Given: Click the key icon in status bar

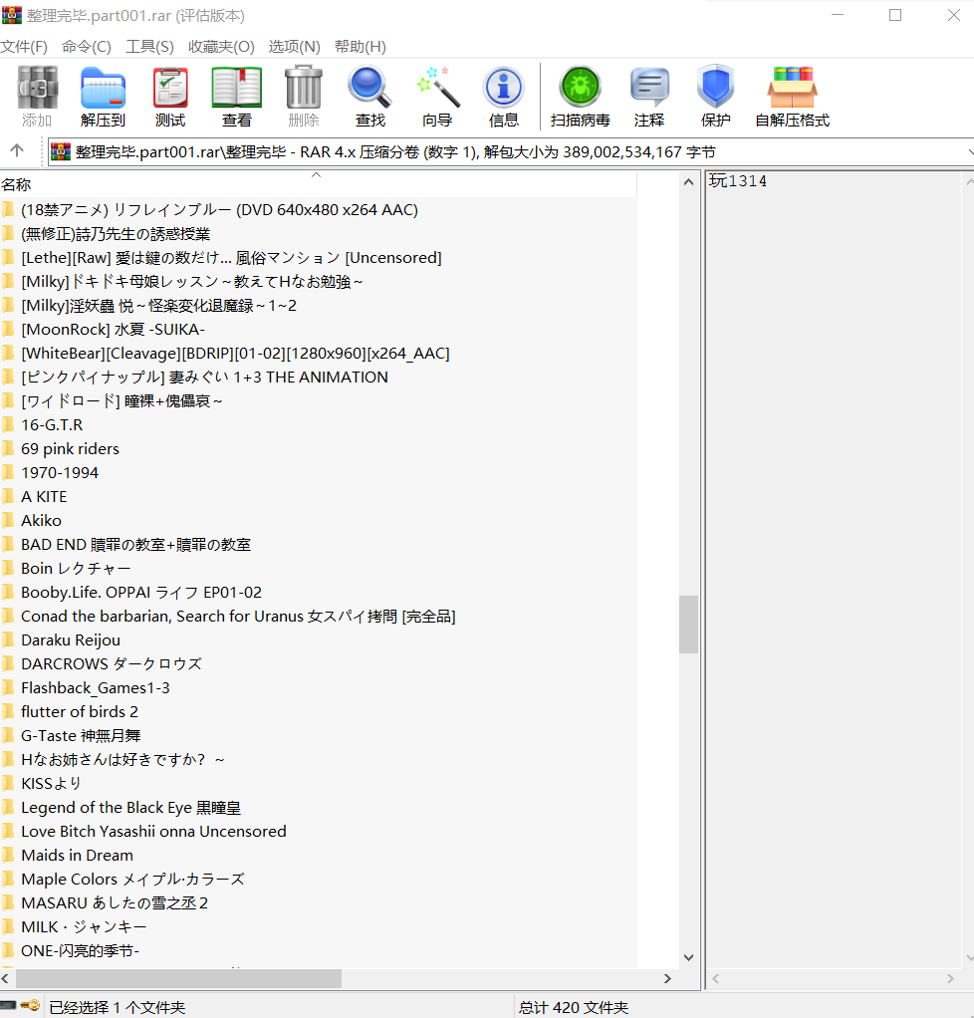Looking at the screenshot, I should click(30, 1006).
